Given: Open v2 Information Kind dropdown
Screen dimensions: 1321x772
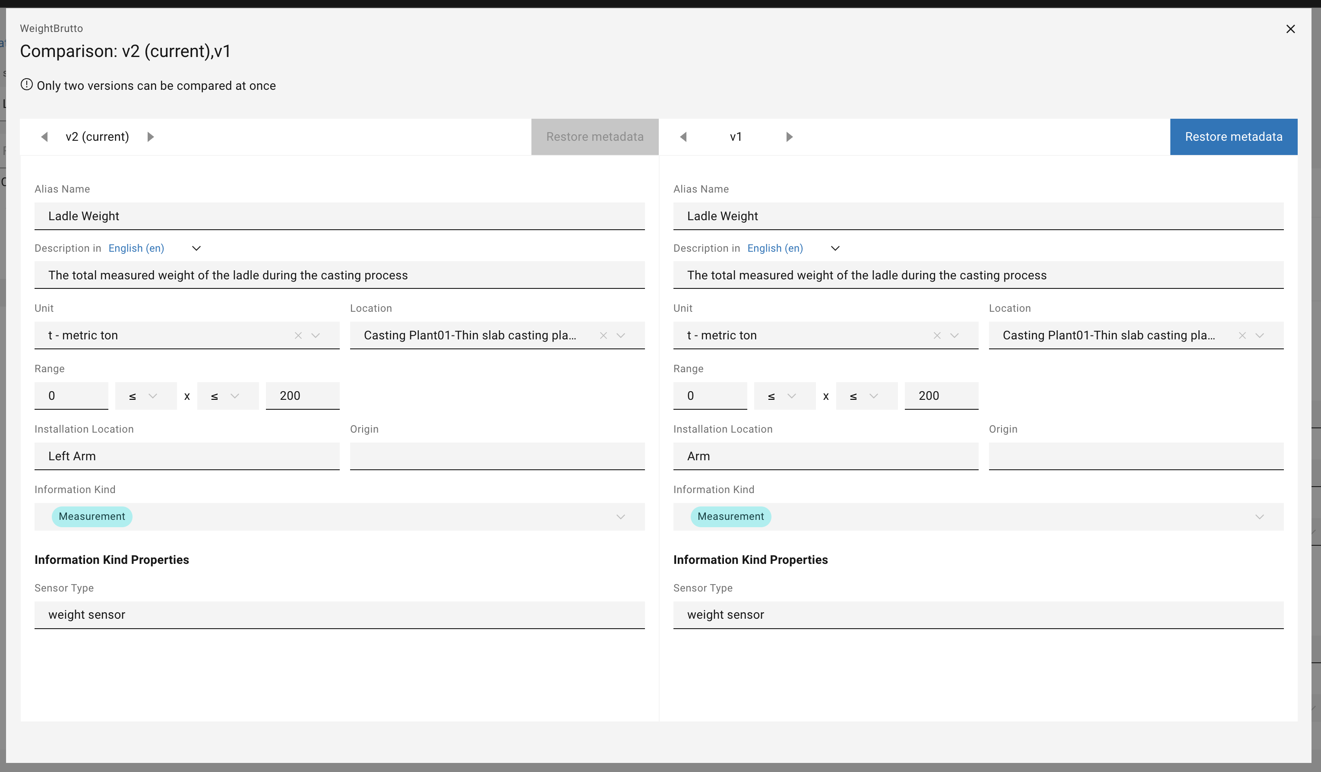Looking at the screenshot, I should pyautogui.click(x=621, y=517).
